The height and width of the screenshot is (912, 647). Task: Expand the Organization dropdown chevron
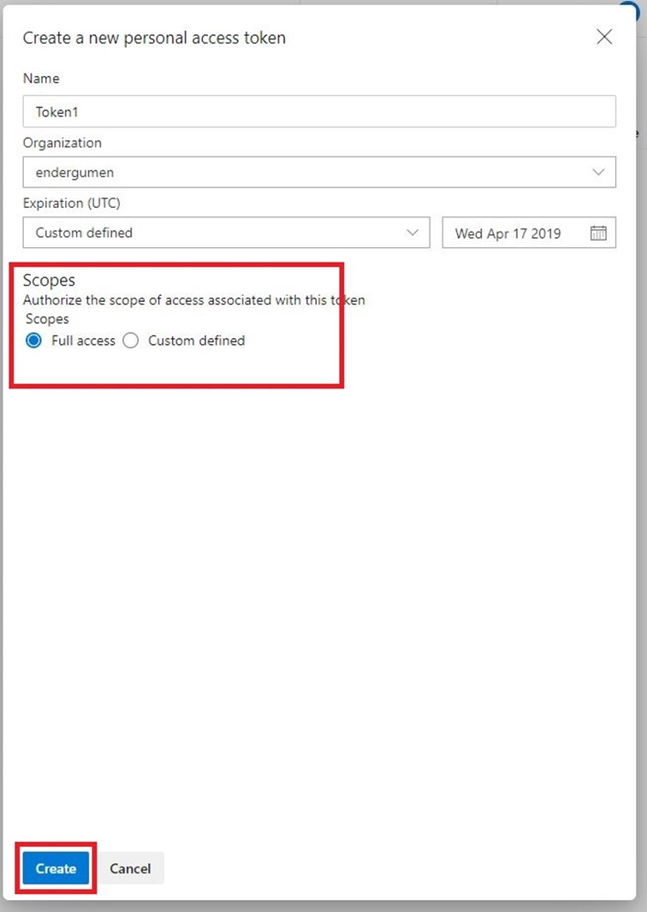click(x=598, y=172)
